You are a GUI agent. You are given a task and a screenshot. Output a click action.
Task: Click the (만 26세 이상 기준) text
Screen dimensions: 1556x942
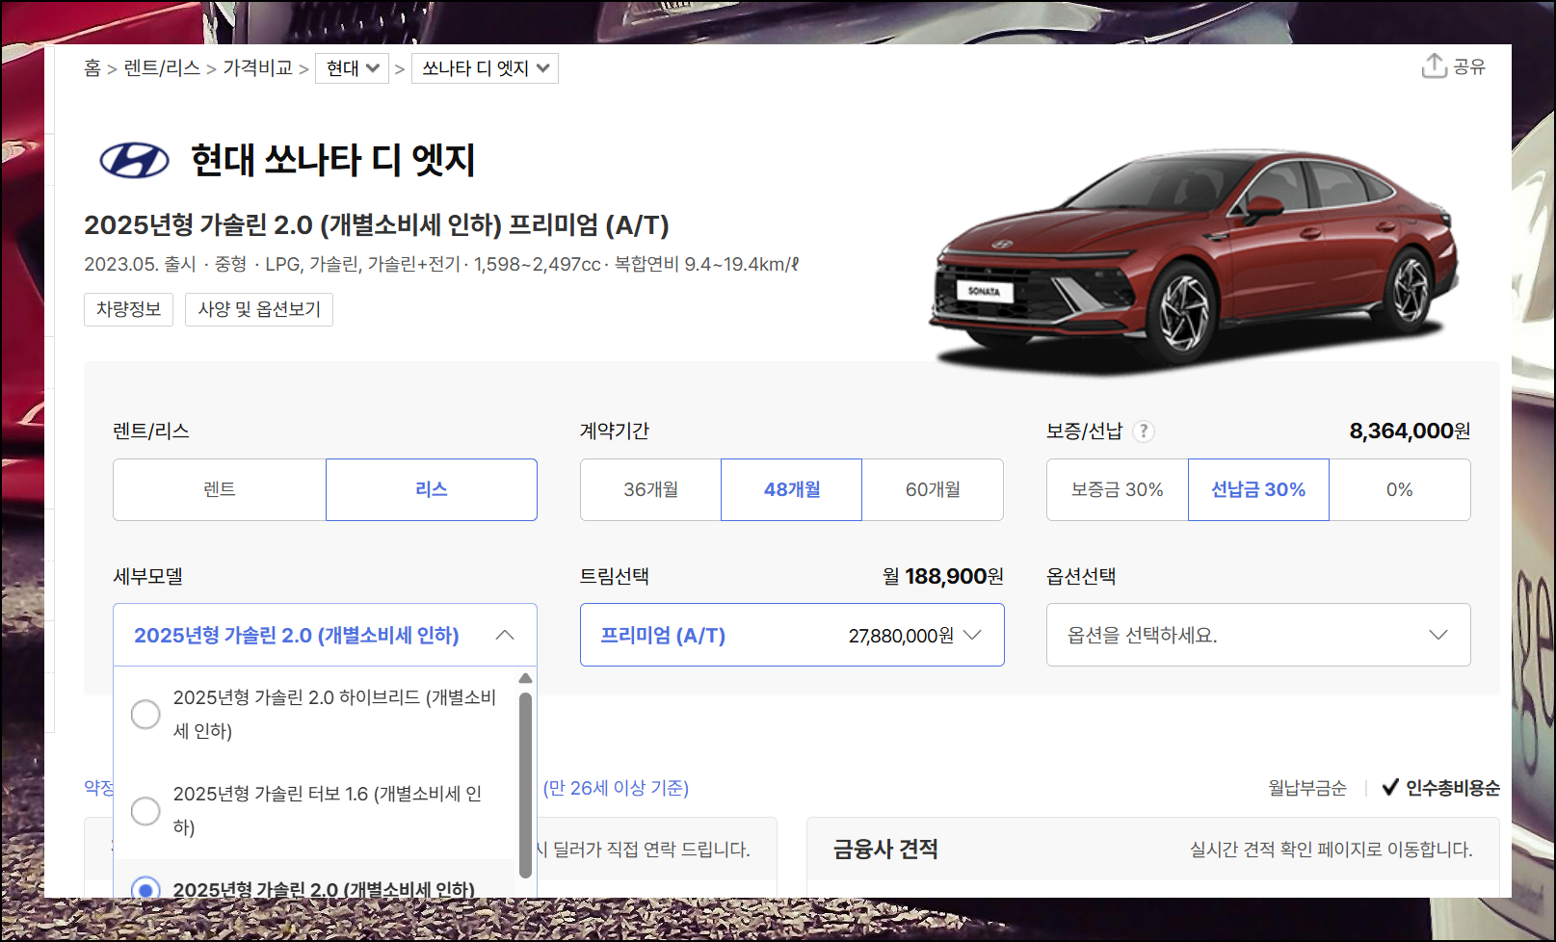pos(616,788)
